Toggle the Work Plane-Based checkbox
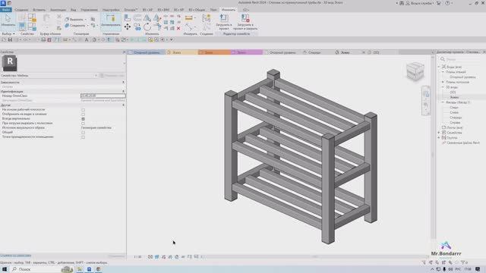 point(83,110)
